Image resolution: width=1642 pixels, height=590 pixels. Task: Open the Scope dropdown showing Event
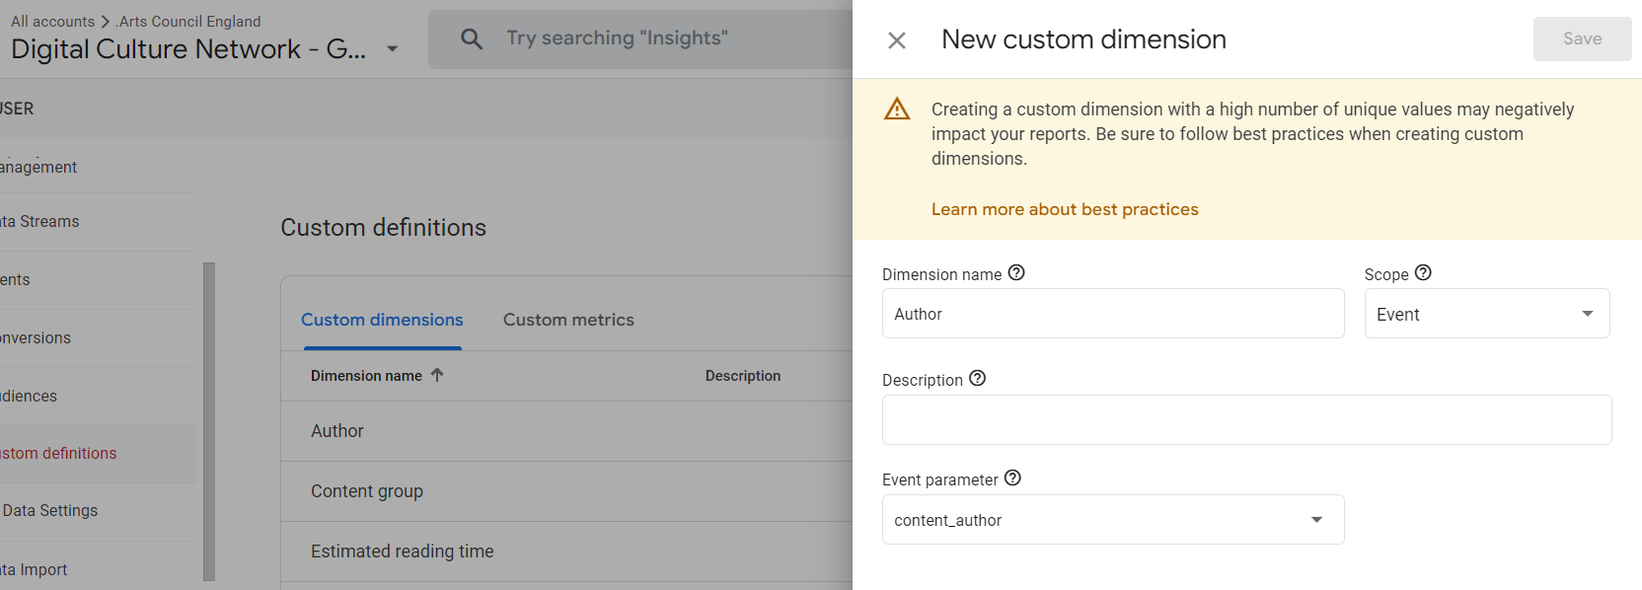coord(1486,314)
